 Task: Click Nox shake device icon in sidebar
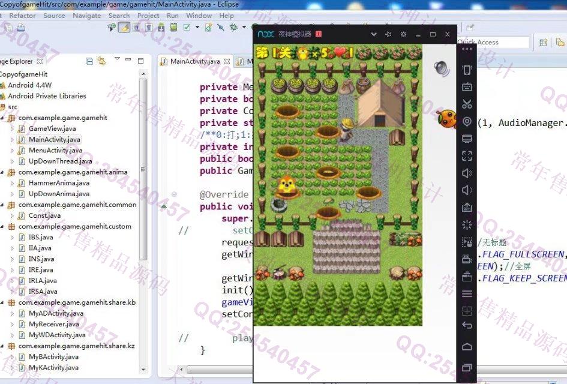point(467,70)
